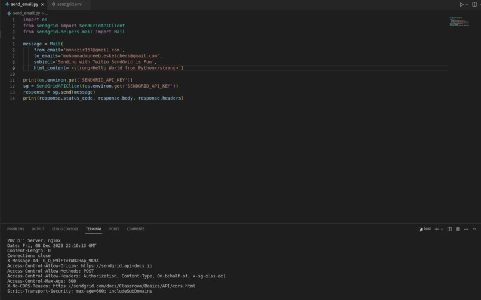Create a new terminal with plus icon
Viewport: 481px width, 300px height.
point(437,229)
